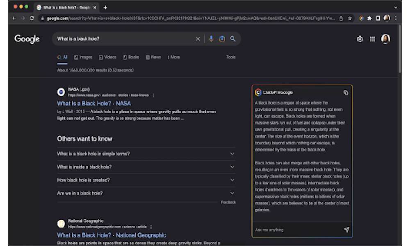Click the 'Ask me anything' input
Viewport: 410px width, 246px height.
pyautogui.click(x=298, y=230)
